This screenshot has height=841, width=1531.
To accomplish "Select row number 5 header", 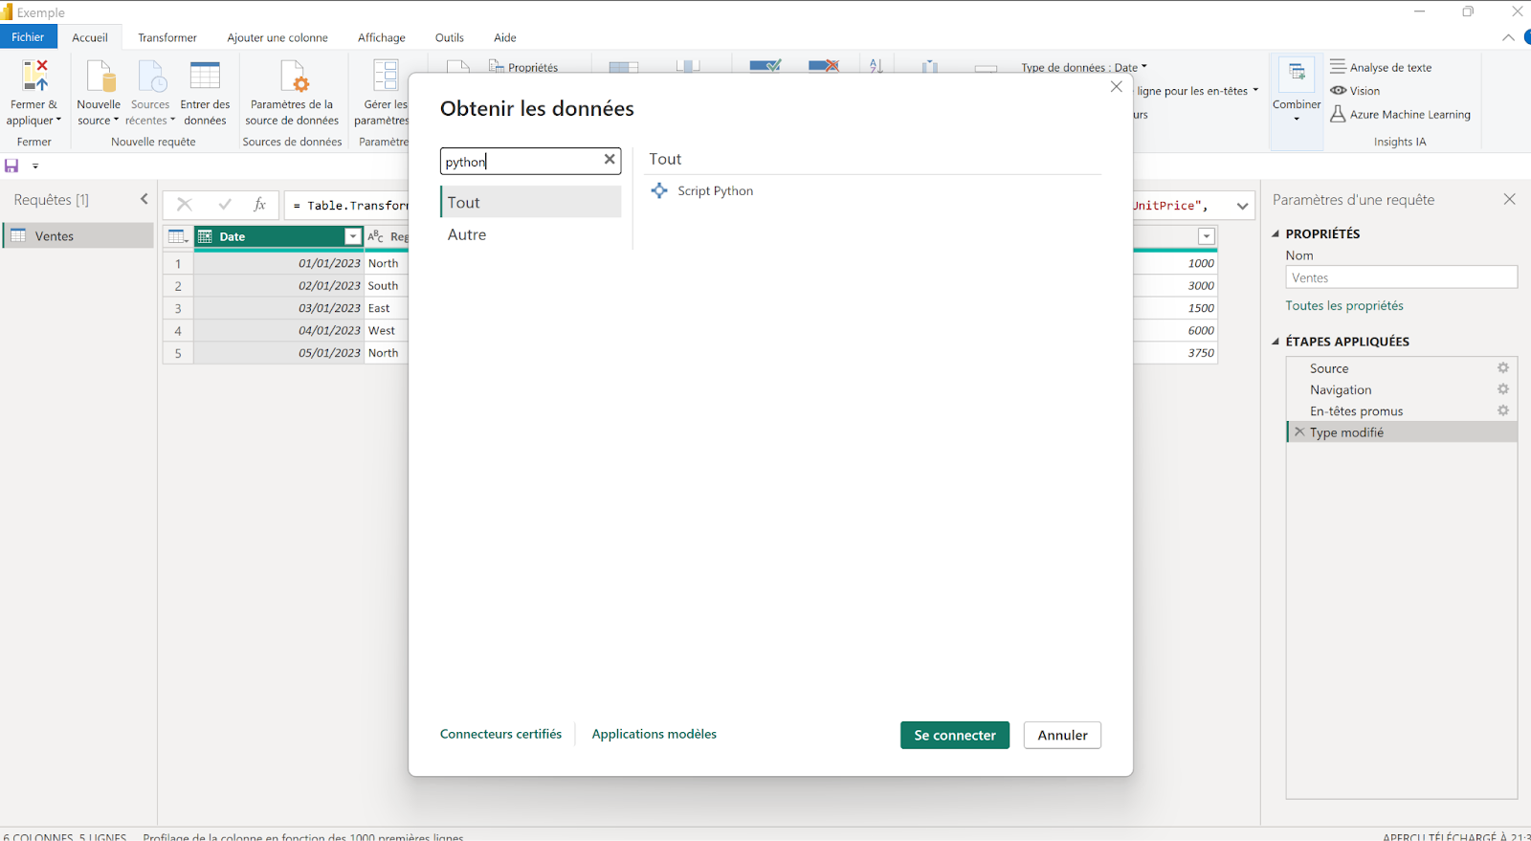I will coord(178,353).
